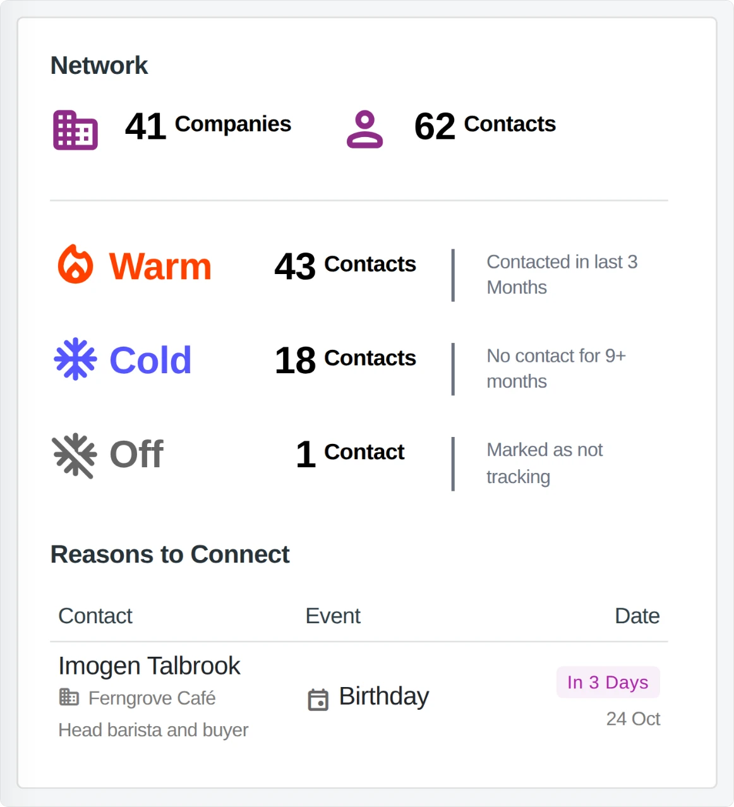734x807 pixels.
Task: Click the crossed-out snowflake Off icon
Action: (75, 455)
